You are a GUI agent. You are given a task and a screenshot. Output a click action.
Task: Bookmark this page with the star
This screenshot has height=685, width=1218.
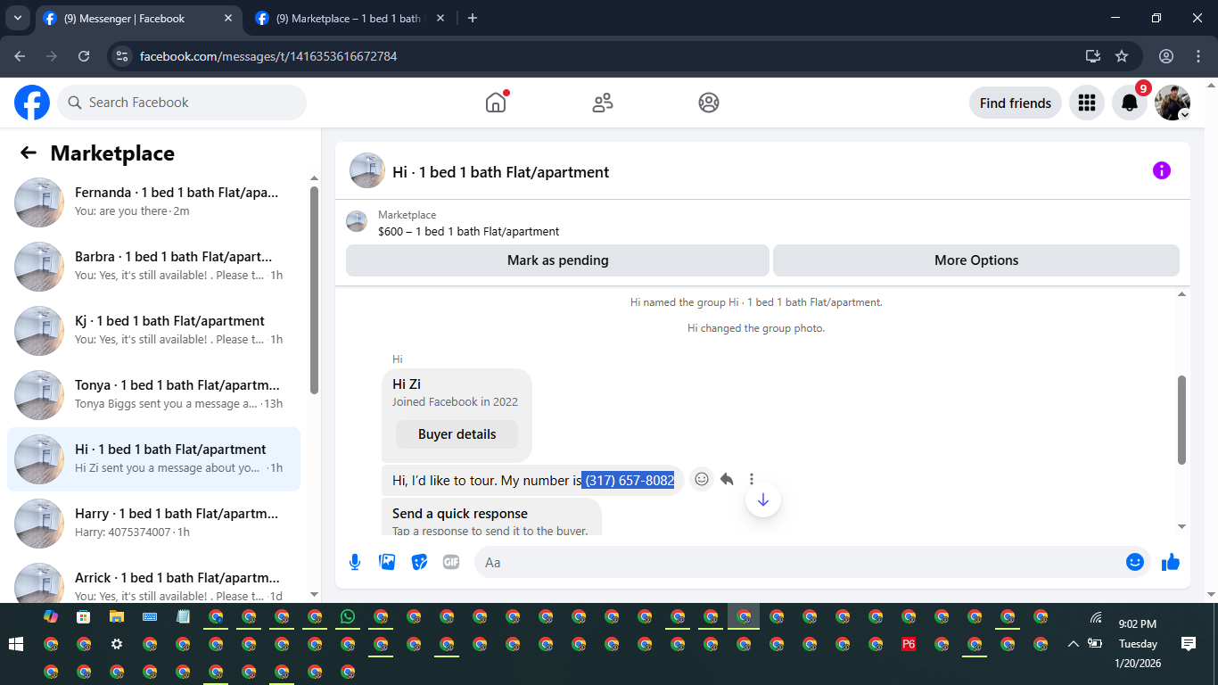[1122, 56]
